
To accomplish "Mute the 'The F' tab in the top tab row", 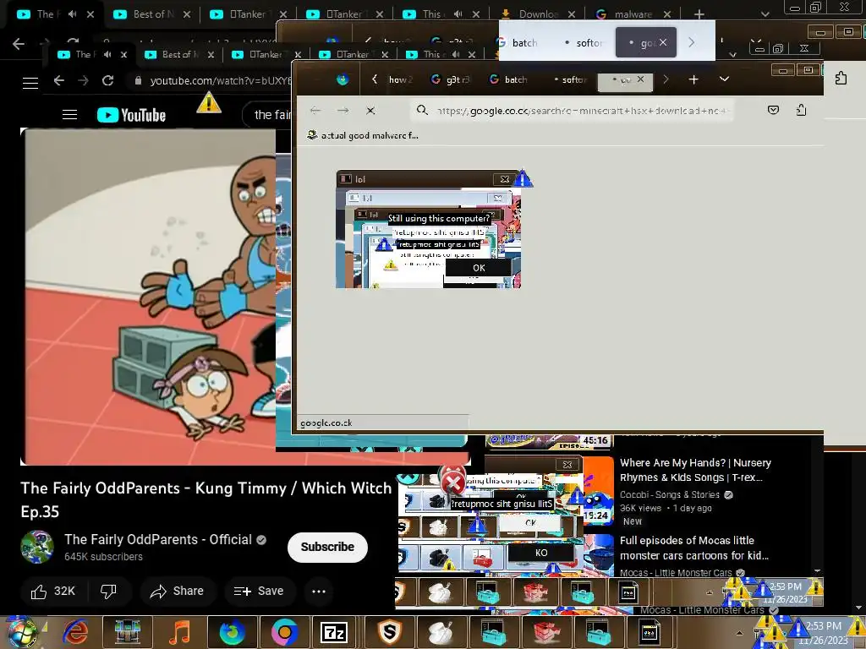I will (73, 14).
